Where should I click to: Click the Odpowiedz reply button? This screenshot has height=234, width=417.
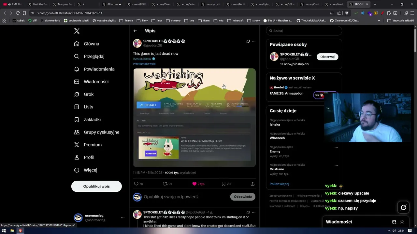click(243, 197)
